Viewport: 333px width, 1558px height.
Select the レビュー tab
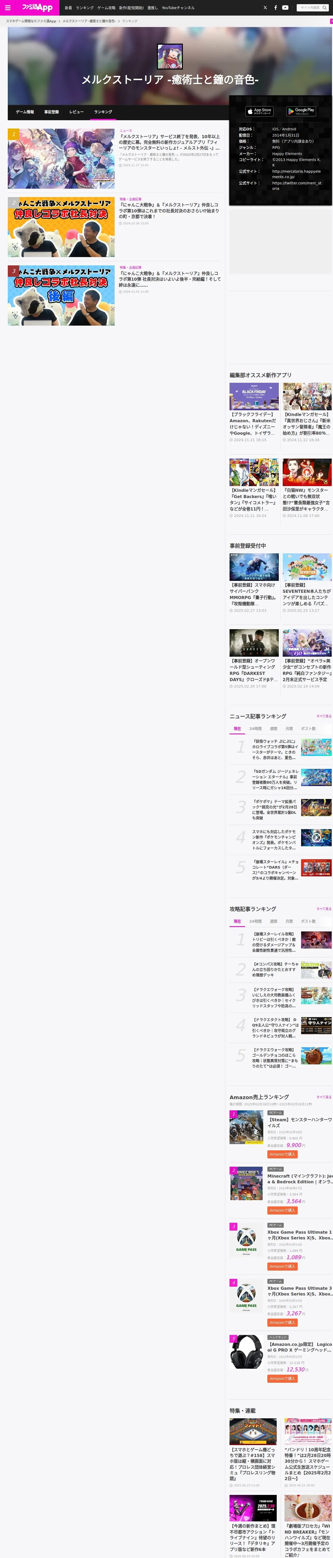tap(77, 112)
